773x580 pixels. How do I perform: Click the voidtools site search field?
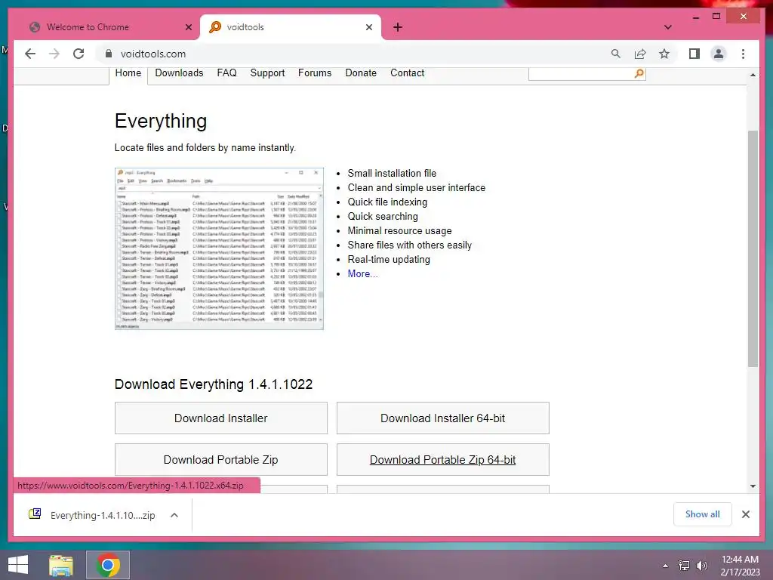point(581,73)
